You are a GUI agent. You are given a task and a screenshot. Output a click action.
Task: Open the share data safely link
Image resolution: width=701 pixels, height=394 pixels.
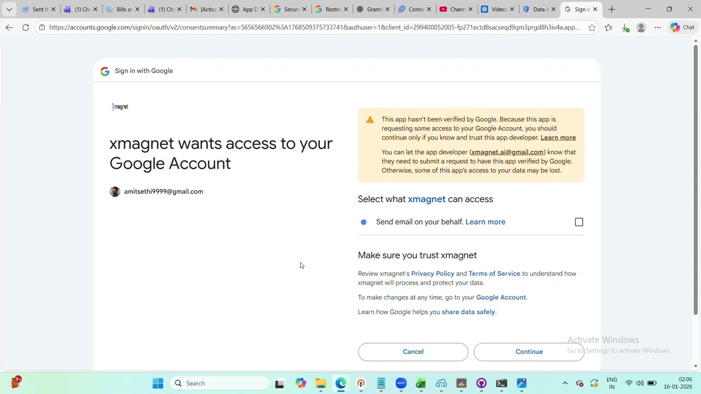click(468, 312)
